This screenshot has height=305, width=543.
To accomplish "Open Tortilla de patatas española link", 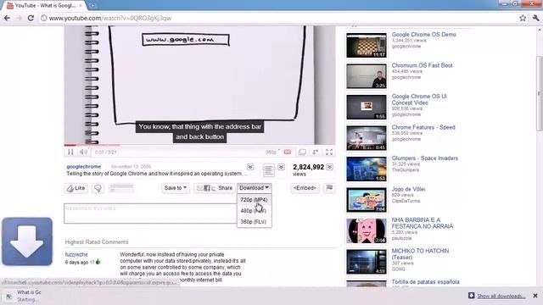I will (x=425, y=282).
